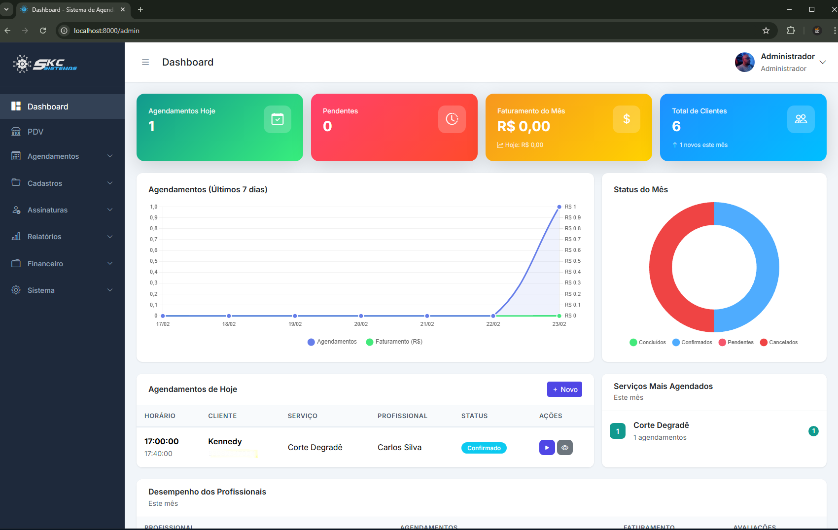838x530 pixels.
Task: Click the clock icon in Pendentes card
Action: [452, 119]
